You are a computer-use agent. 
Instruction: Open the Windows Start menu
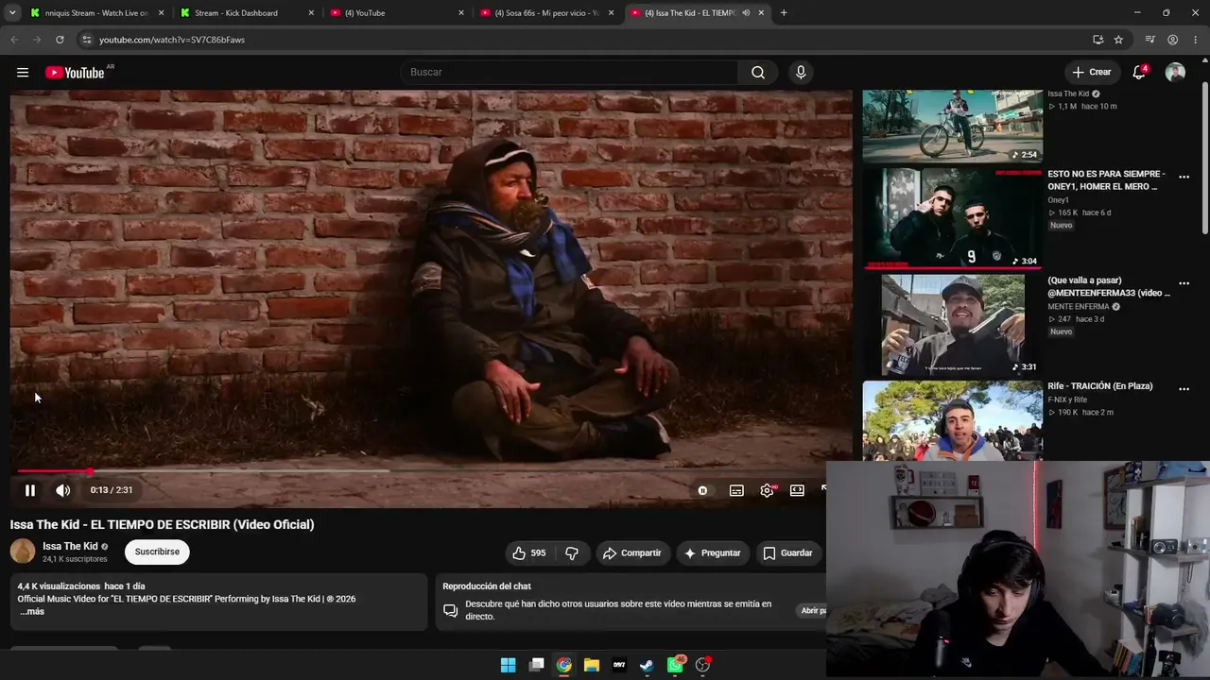[x=509, y=665]
